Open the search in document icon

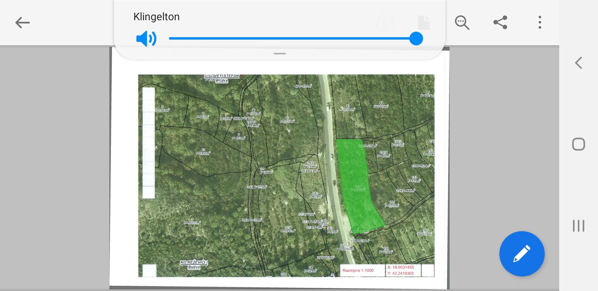[462, 23]
